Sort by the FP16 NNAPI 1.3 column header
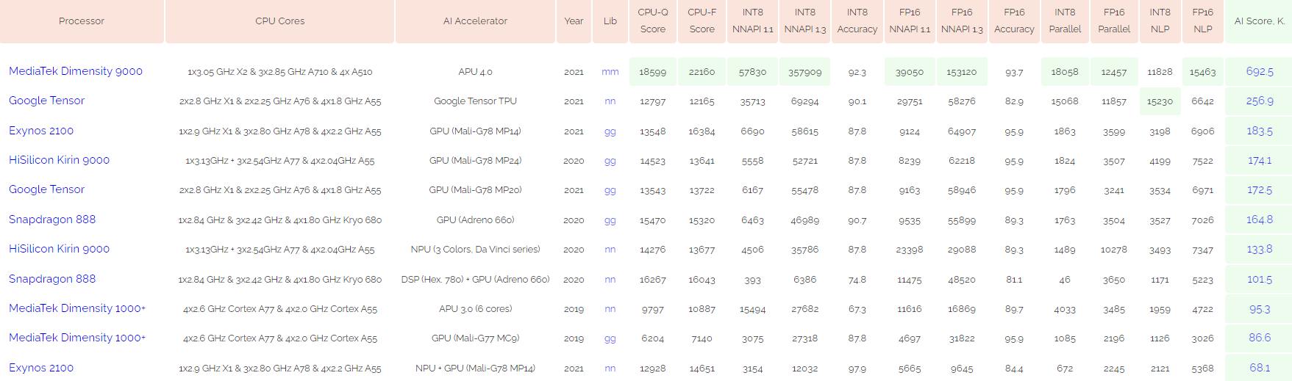This screenshot has width=1292, height=381. 962,21
